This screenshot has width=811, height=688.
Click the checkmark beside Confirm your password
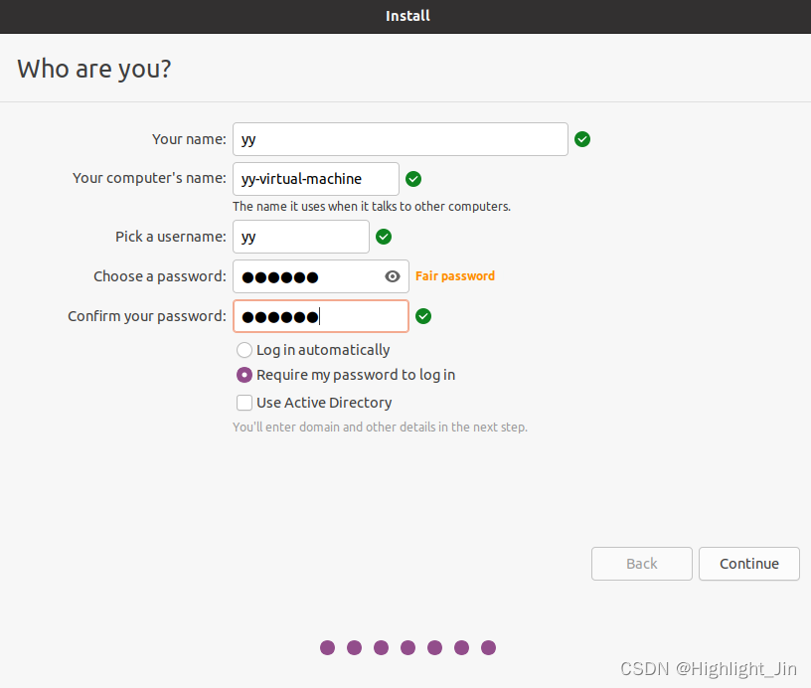pos(423,316)
